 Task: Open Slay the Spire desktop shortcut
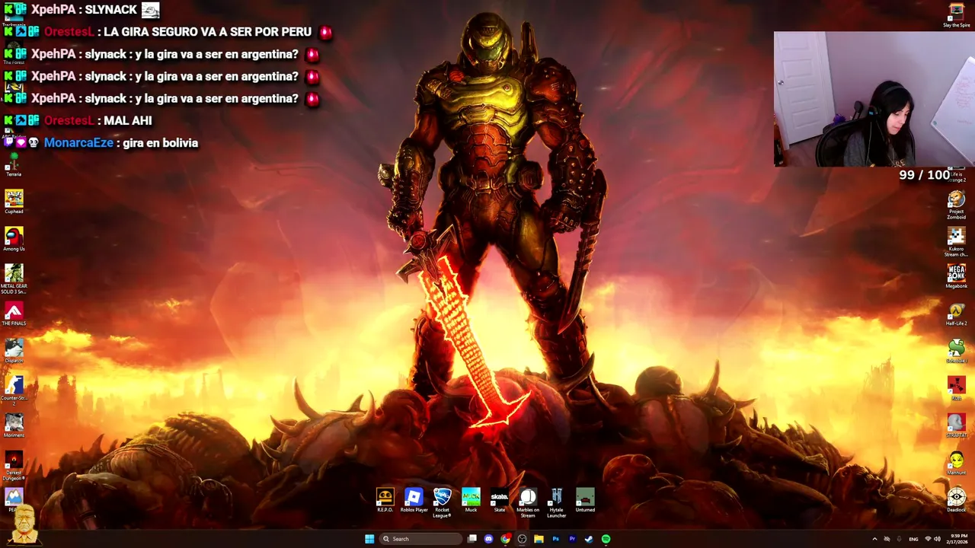pos(956,14)
